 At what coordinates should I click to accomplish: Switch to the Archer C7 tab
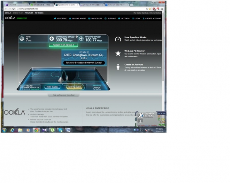(x=117, y=5)
